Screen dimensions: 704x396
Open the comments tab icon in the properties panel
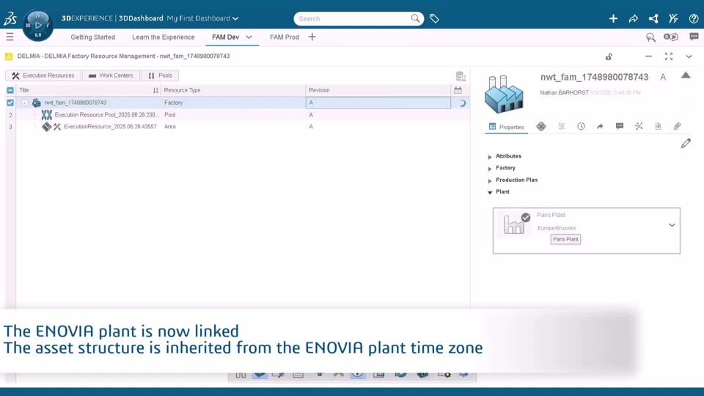click(620, 127)
